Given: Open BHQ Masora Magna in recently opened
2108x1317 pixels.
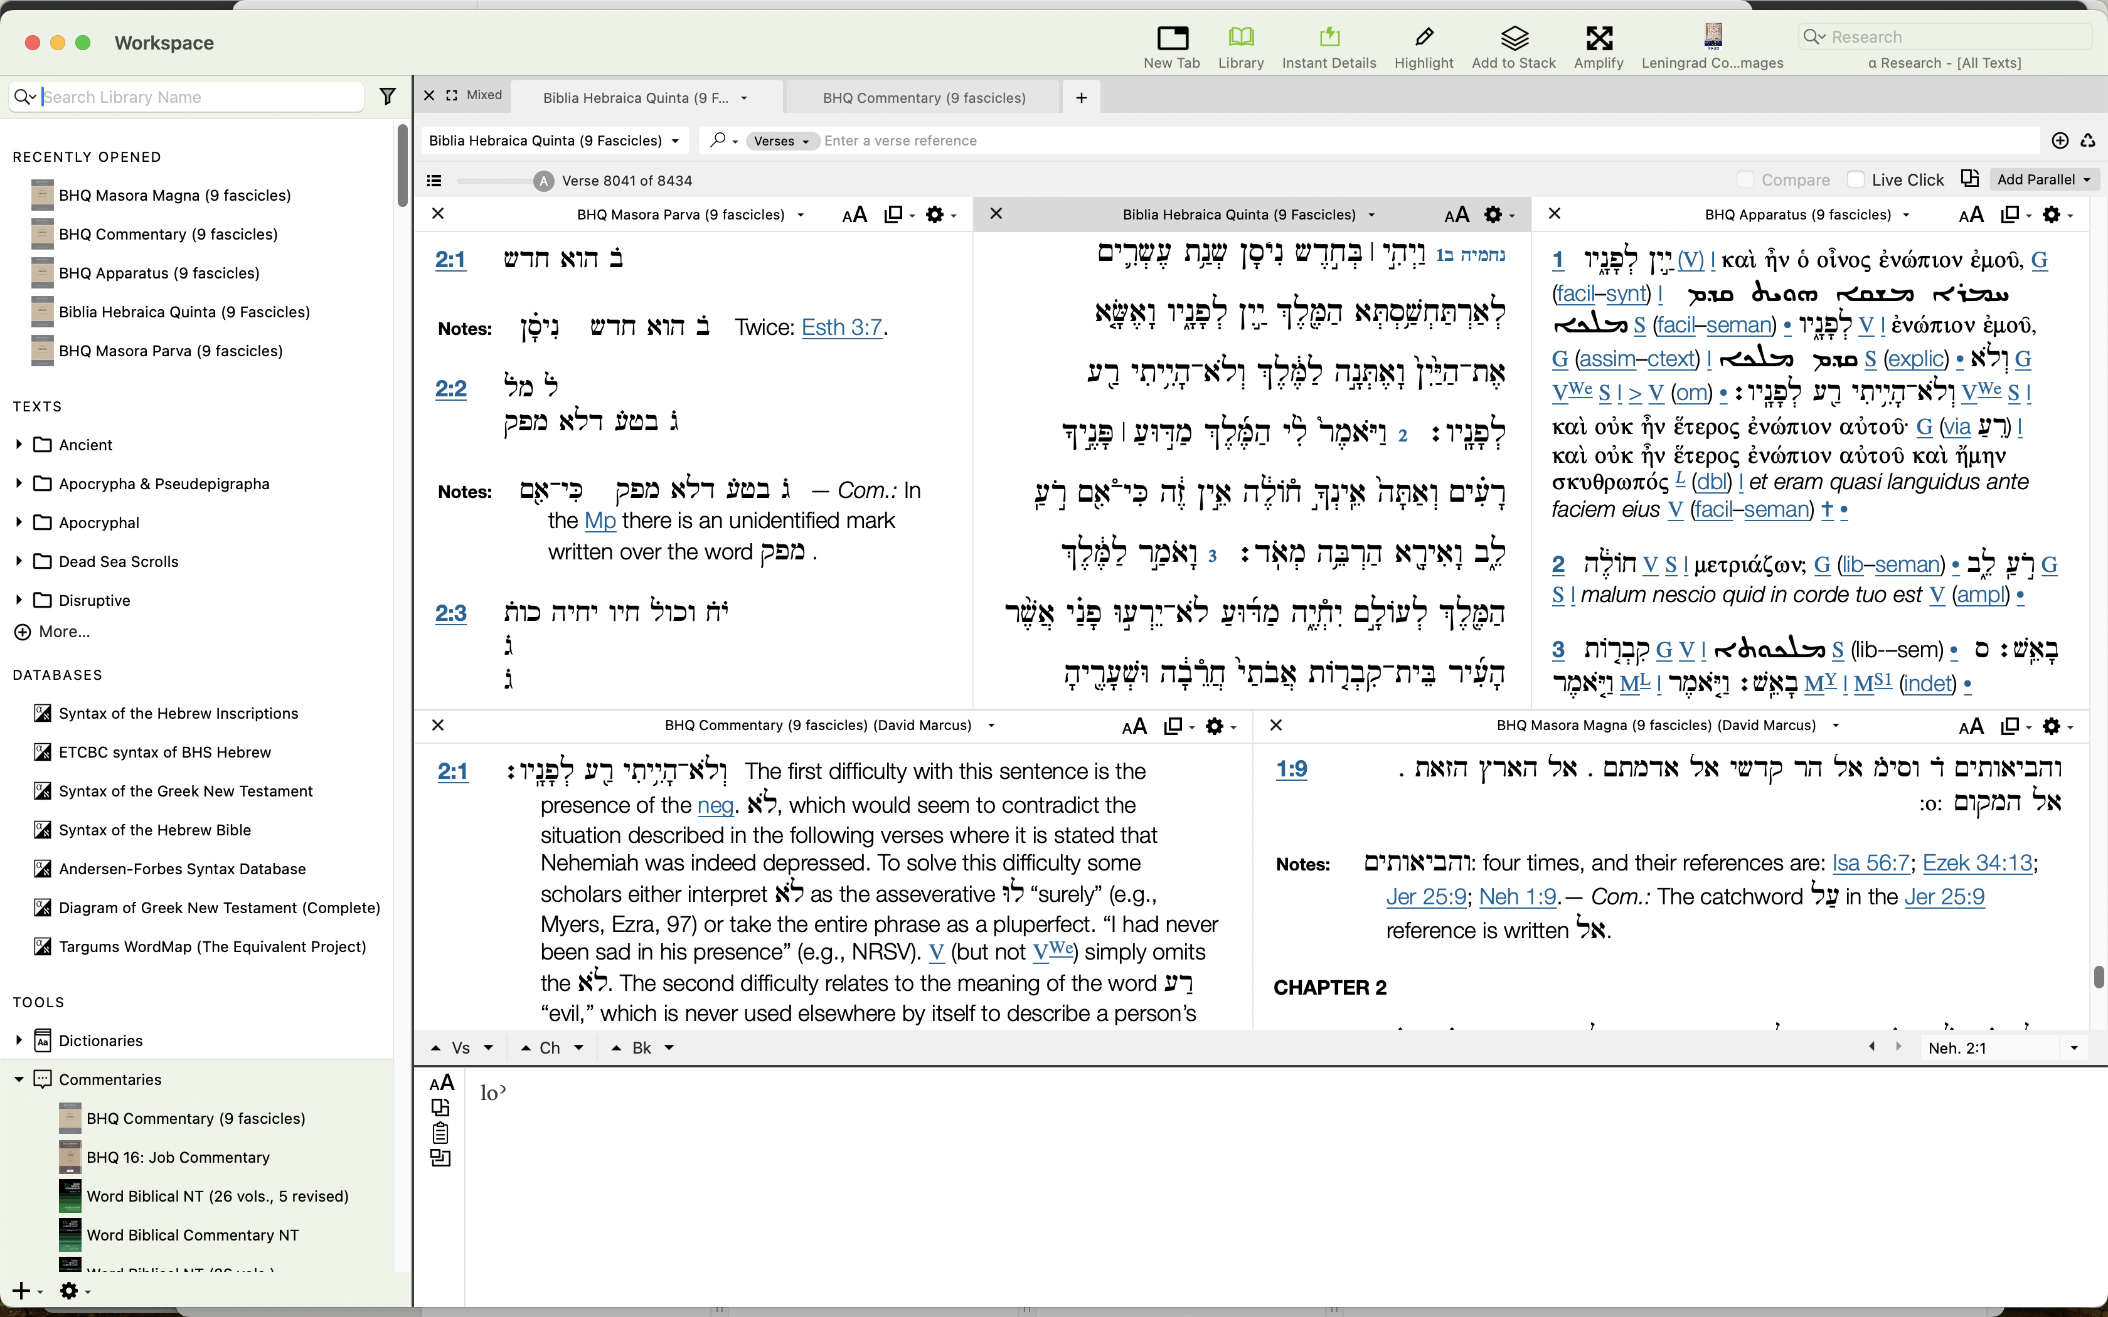Looking at the screenshot, I should click(175, 195).
